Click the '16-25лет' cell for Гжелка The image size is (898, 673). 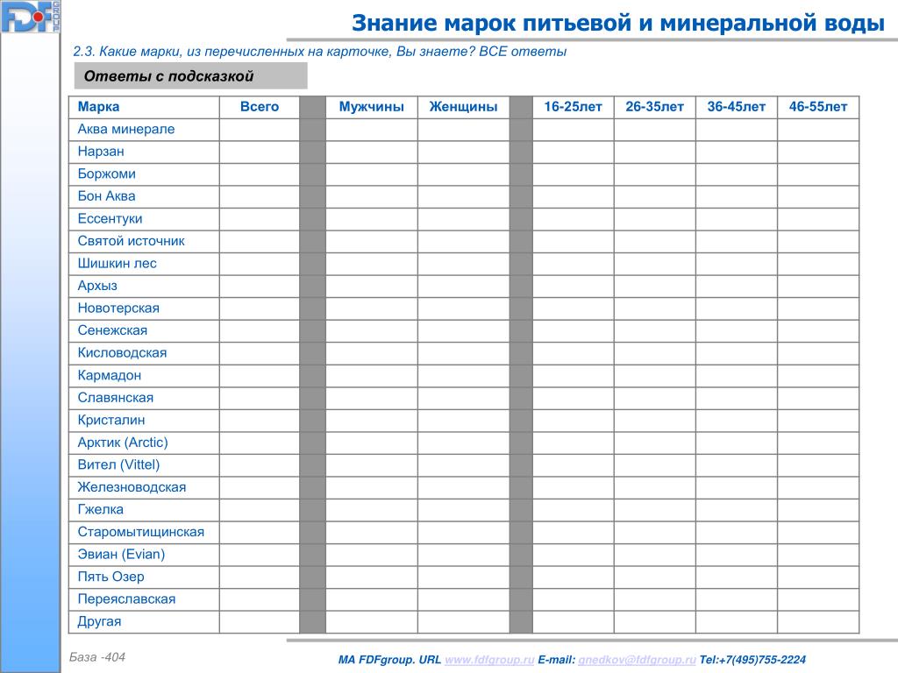coord(573,509)
